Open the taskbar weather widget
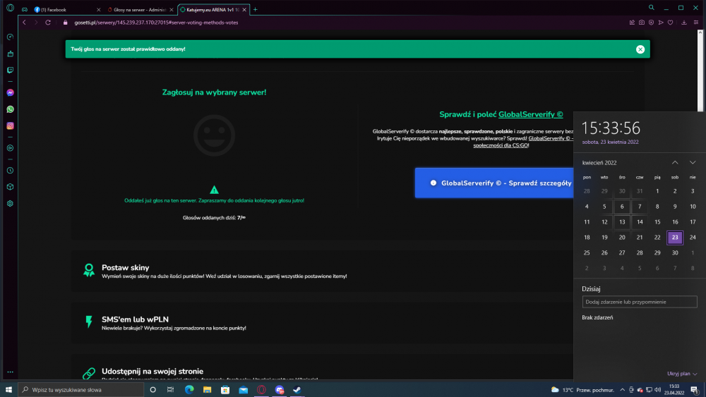The height and width of the screenshot is (397, 706). coord(582,390)
